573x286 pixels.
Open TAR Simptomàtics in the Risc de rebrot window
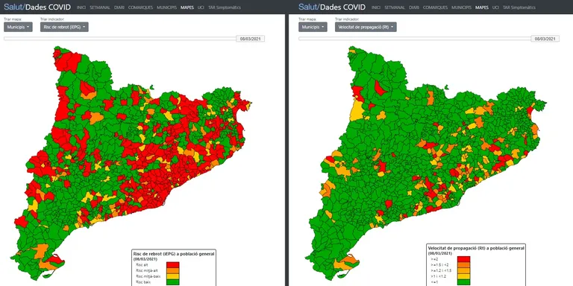coord(225,7)
